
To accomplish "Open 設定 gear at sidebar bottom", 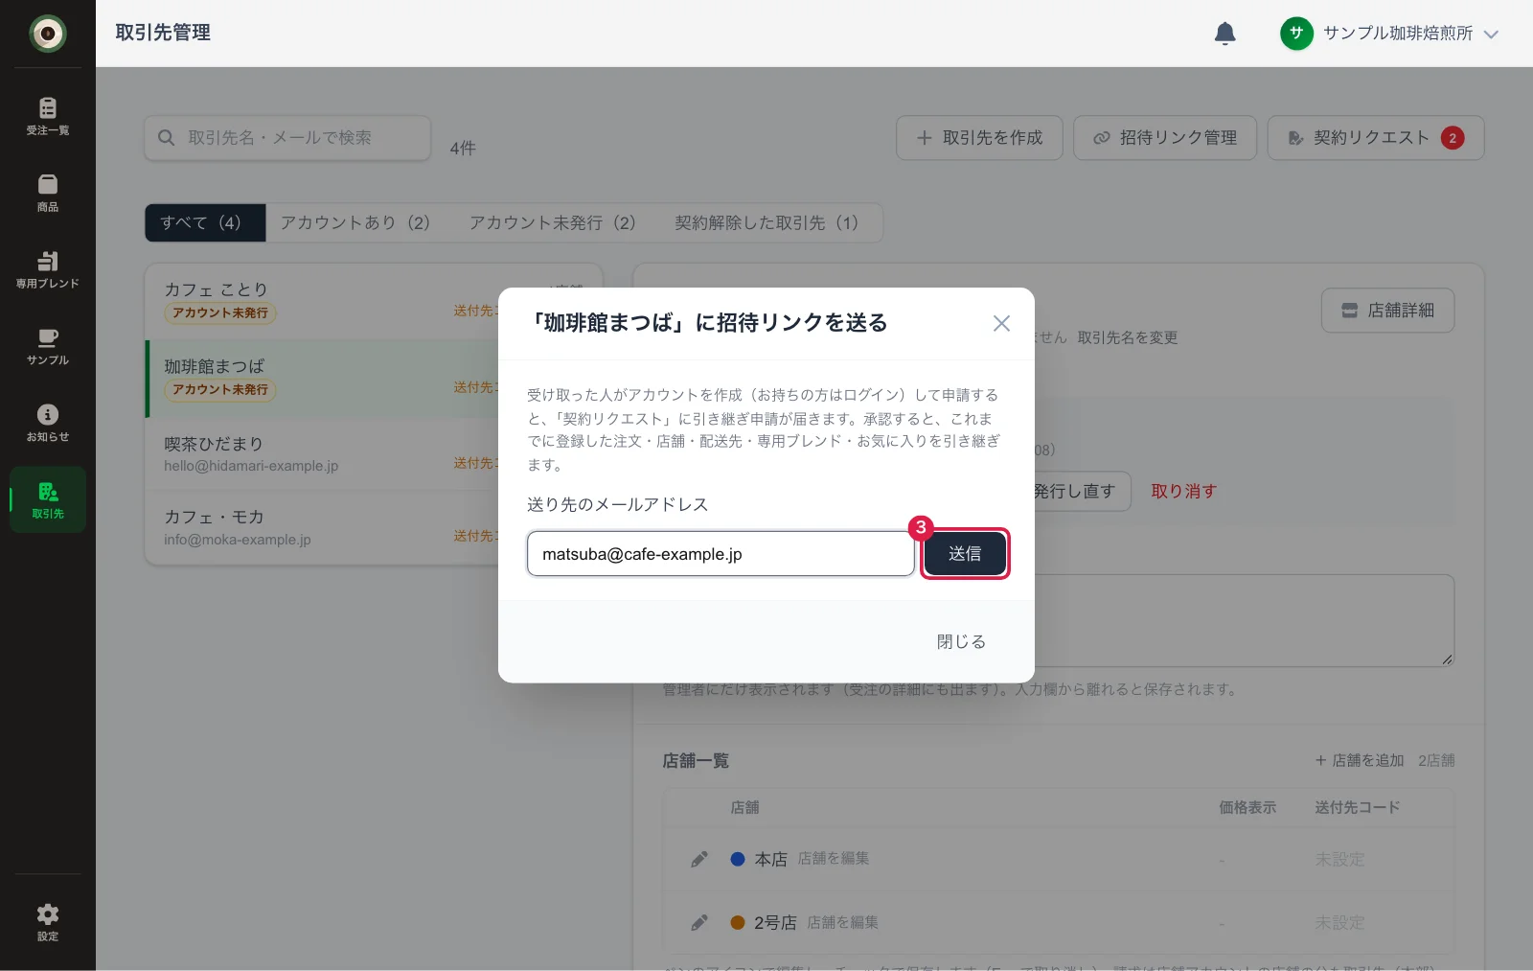I will tap(48, 922).
